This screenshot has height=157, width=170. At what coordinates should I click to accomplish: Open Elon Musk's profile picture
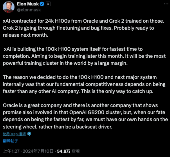(9, 7)
